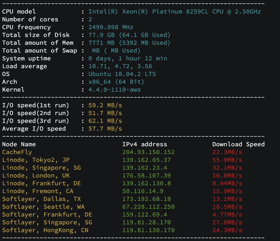Click the Linode, Tokyo2, JP entry

36,160
